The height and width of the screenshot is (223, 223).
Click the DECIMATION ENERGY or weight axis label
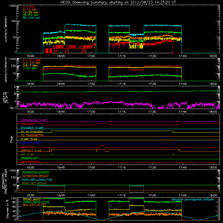(x=4, y=181)
